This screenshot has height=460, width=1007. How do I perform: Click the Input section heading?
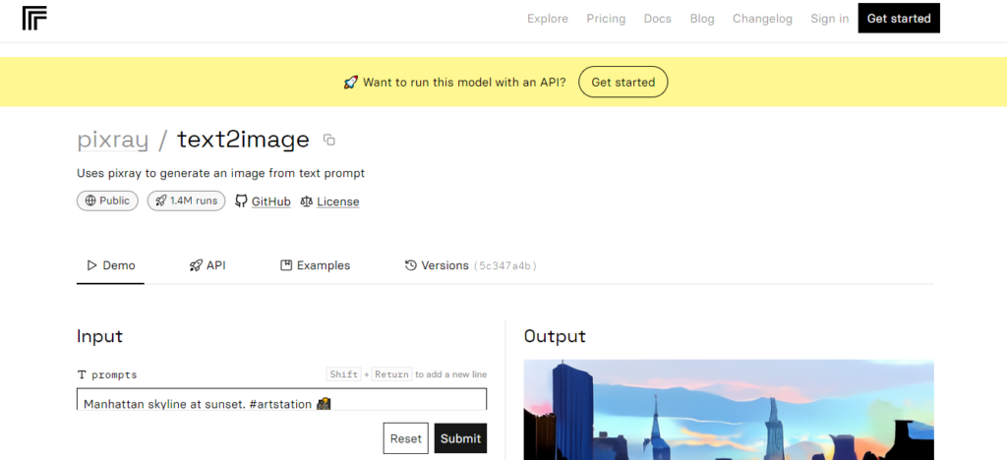tap(99, 336)
